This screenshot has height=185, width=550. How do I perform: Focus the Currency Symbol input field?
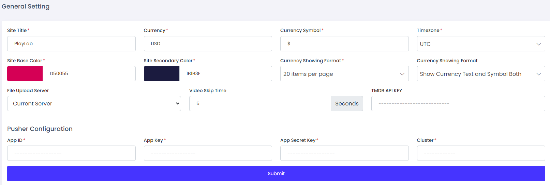(x=344, y=44)
